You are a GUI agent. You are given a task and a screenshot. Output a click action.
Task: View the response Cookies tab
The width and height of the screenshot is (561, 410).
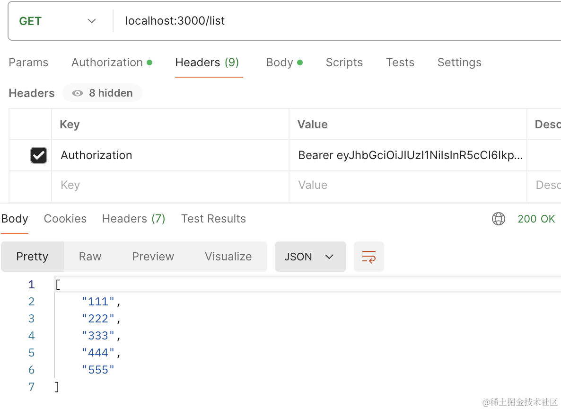65,219
